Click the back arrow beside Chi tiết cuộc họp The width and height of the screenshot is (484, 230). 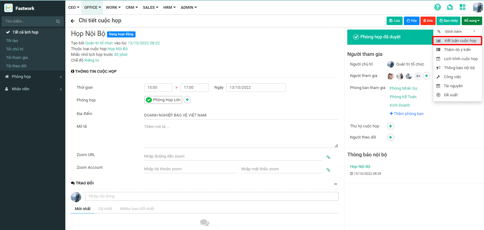pyautogui.click(x=73, y=21)
